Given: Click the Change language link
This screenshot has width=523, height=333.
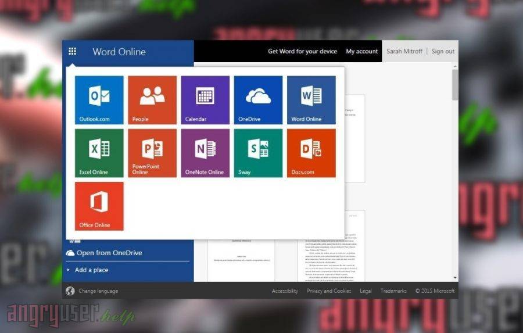Looking at the screenshot, I should (x=98, y=291).
